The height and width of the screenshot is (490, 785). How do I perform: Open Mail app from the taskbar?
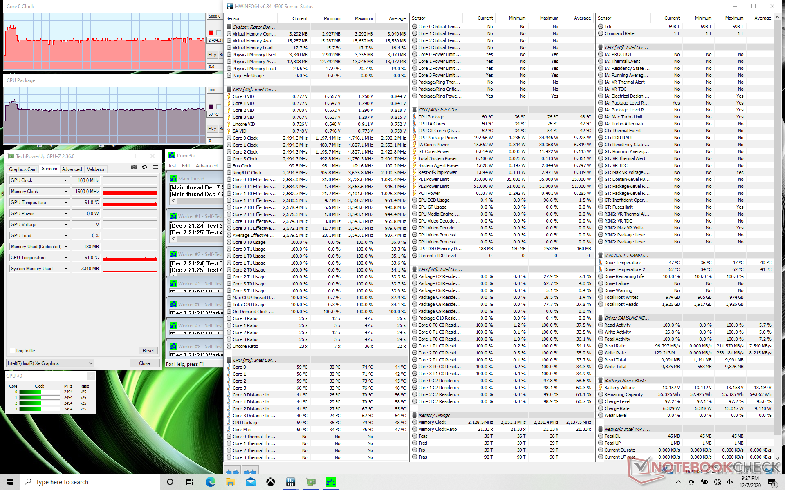click(250, 482)
